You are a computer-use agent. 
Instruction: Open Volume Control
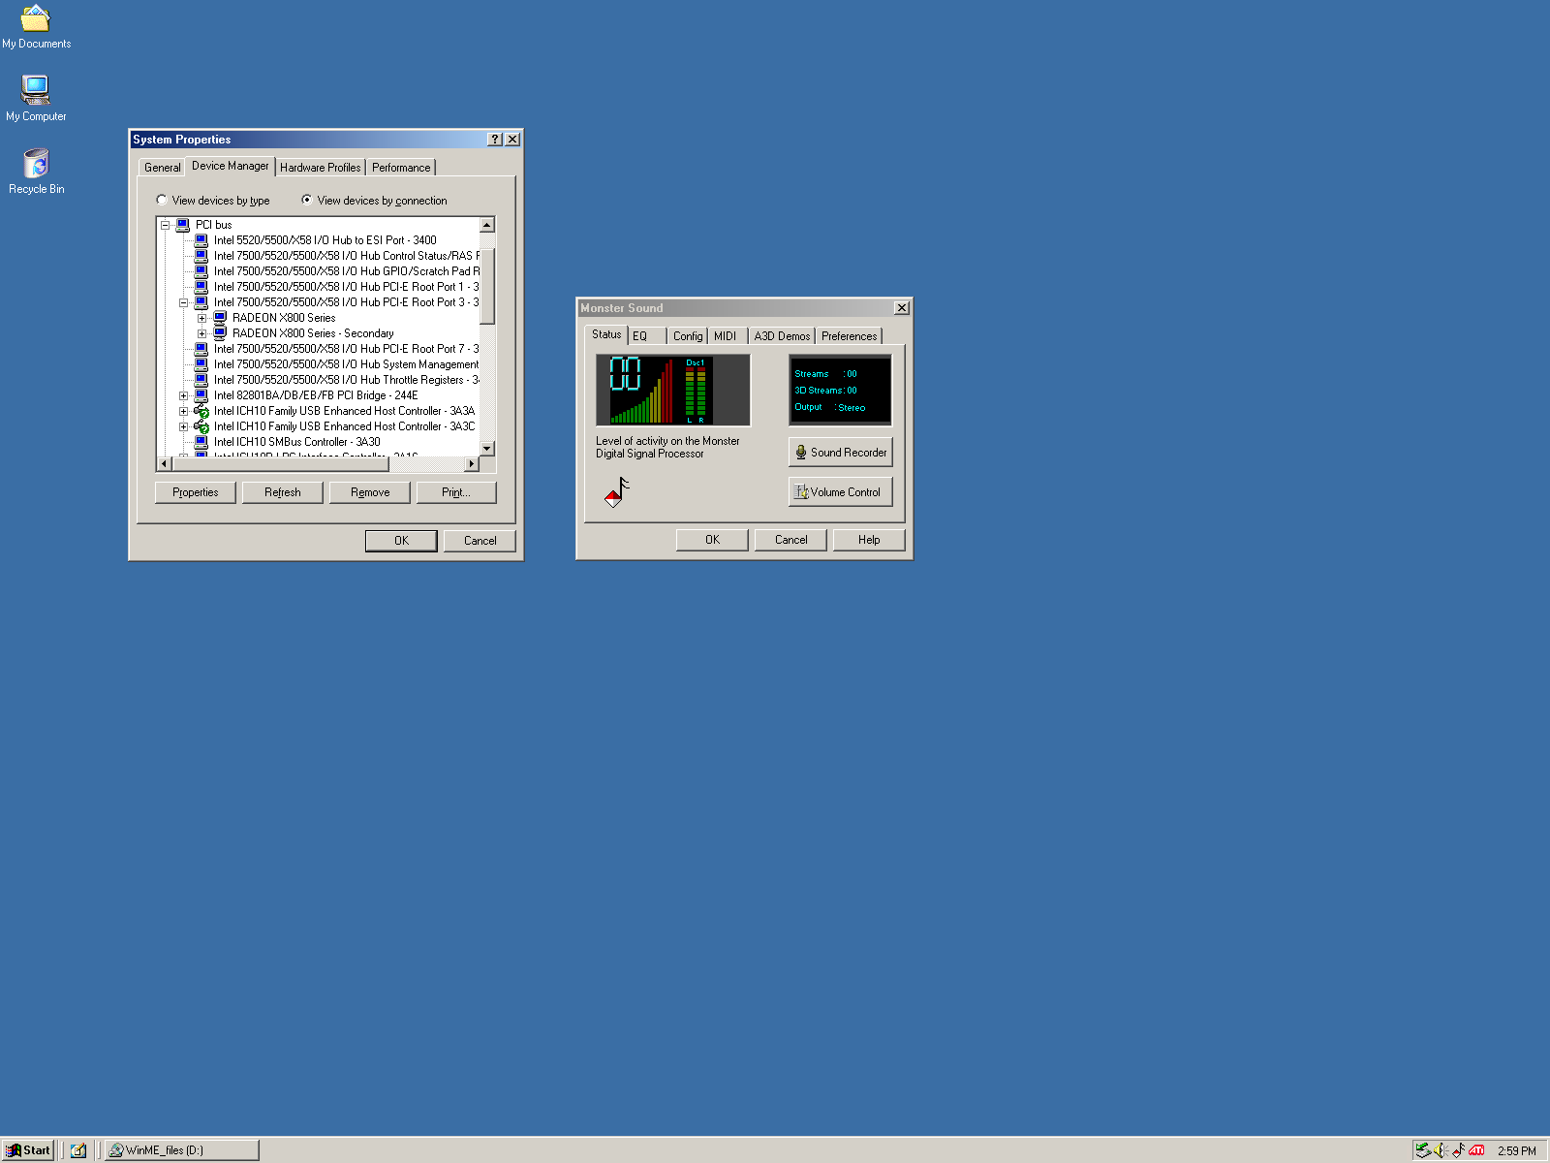coord(840,492)
